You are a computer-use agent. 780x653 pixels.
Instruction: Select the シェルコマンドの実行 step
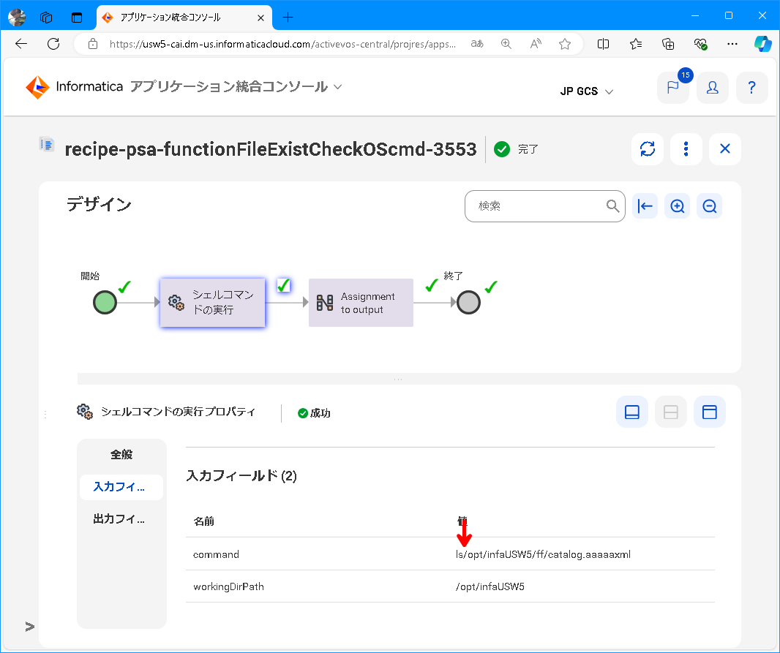pyautogui.click(x=212, y=302)
